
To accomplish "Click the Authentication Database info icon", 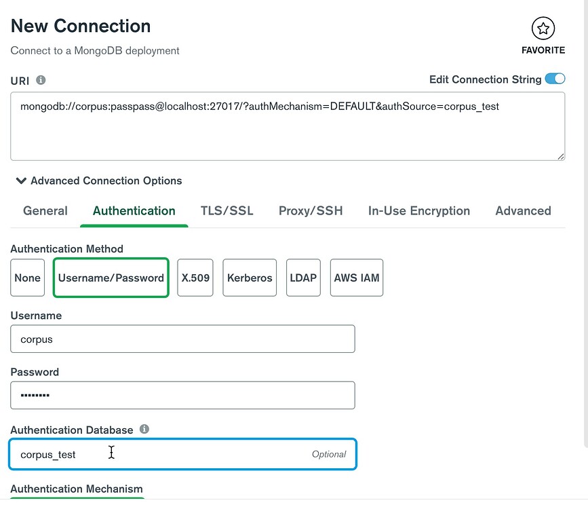I will pos(144,430).
